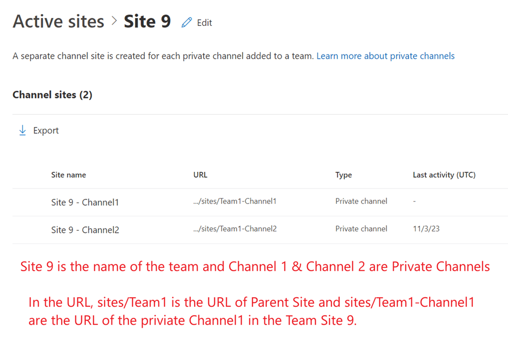The image size is (508, 355).
Task: Click the breadcrumb chevron separator
Action: [114, 21]
